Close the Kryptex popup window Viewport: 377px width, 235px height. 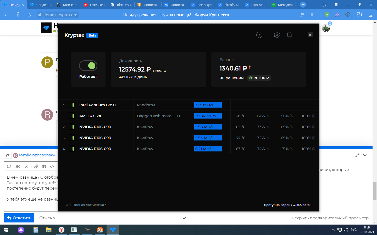[310, 35]
